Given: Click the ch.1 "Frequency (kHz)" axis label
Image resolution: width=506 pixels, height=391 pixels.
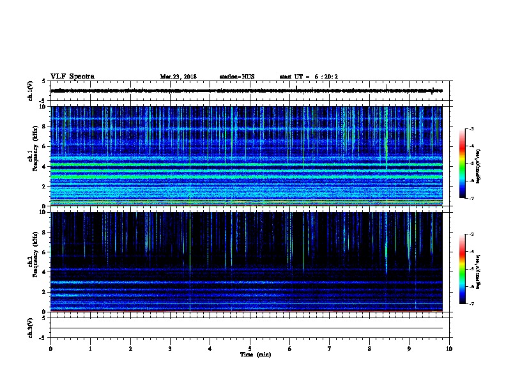Looking at the screenshot, I should (x=35, y=148).
